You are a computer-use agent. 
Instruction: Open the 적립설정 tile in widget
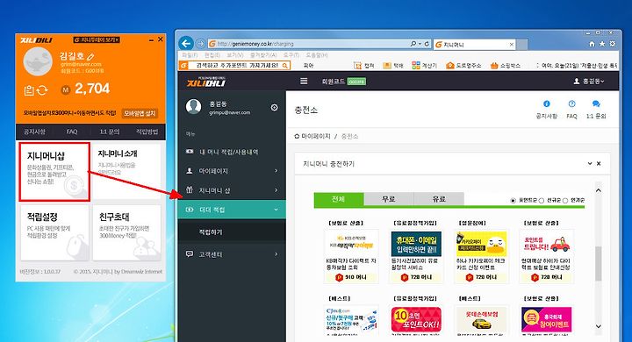click(54, 232)
